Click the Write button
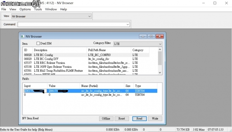 (155, 119)
